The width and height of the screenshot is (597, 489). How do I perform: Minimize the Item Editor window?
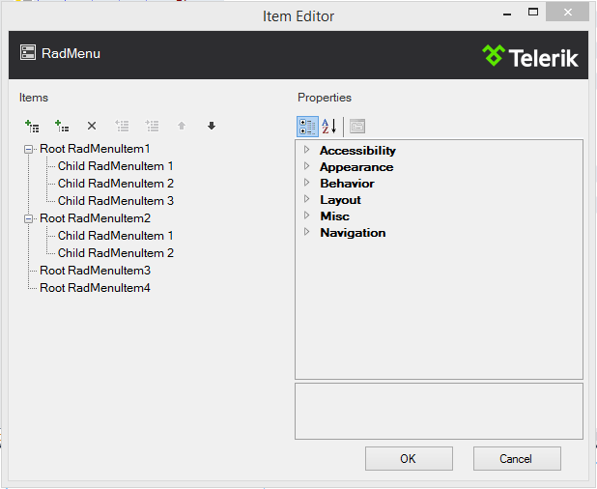[x=507, y=14]
